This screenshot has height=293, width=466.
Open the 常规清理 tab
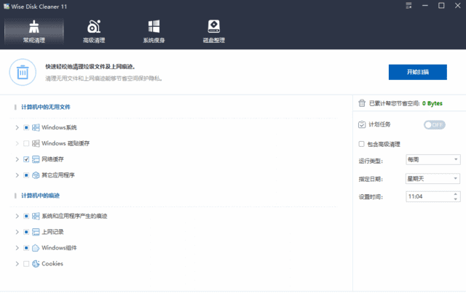[x=34, y=32]
